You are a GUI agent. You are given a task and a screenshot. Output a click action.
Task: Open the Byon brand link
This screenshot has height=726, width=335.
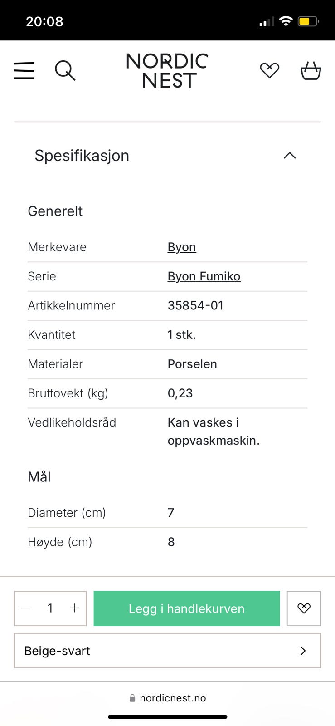pos(182,247)
